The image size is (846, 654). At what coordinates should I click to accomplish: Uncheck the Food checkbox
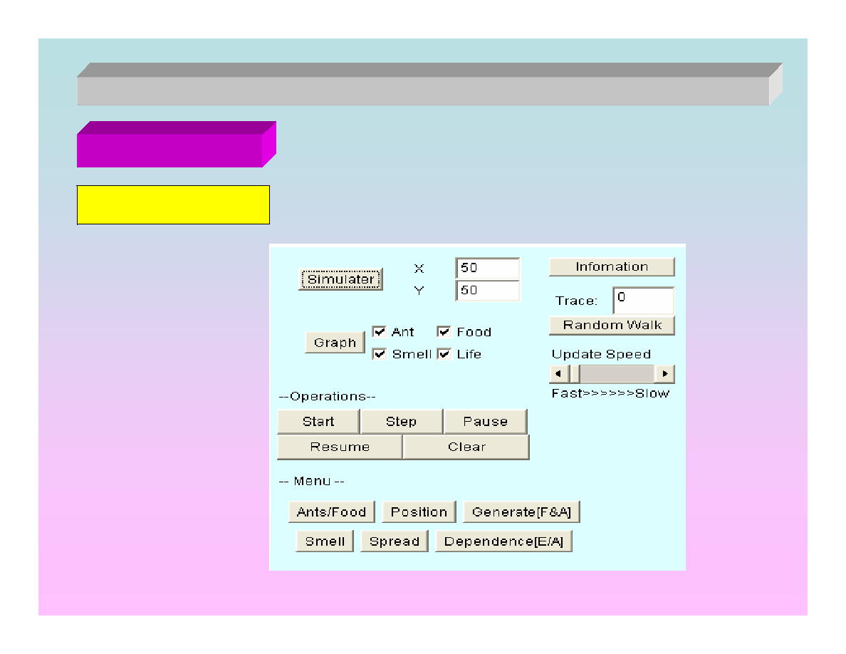pyautogui.click(x=444, y=332)
